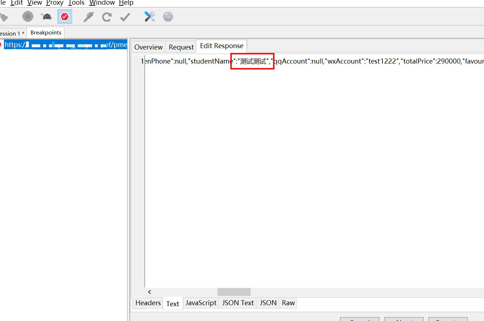The height and width of the screenshot is (321, 484).
Task: Click the repeat request arrow icon
Action: [107, 17]
